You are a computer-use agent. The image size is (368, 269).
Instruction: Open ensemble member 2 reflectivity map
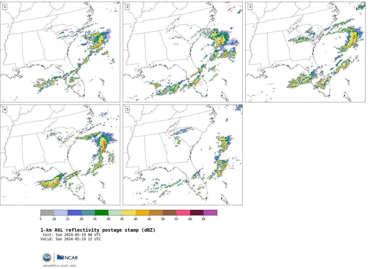click(183, 52)
